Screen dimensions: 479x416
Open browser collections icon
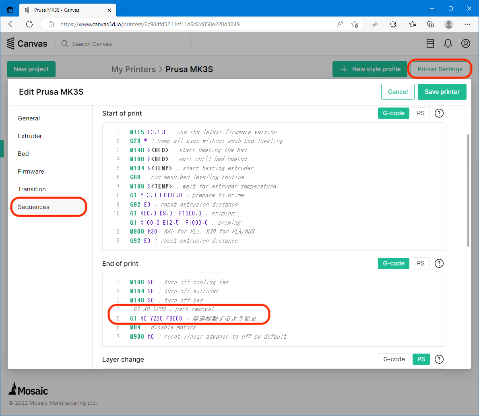(x=430, y=24)
